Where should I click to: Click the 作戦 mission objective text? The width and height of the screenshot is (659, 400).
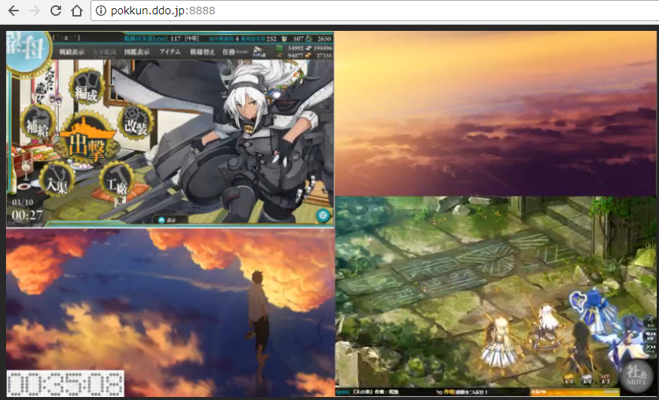[x=462, y=392]
